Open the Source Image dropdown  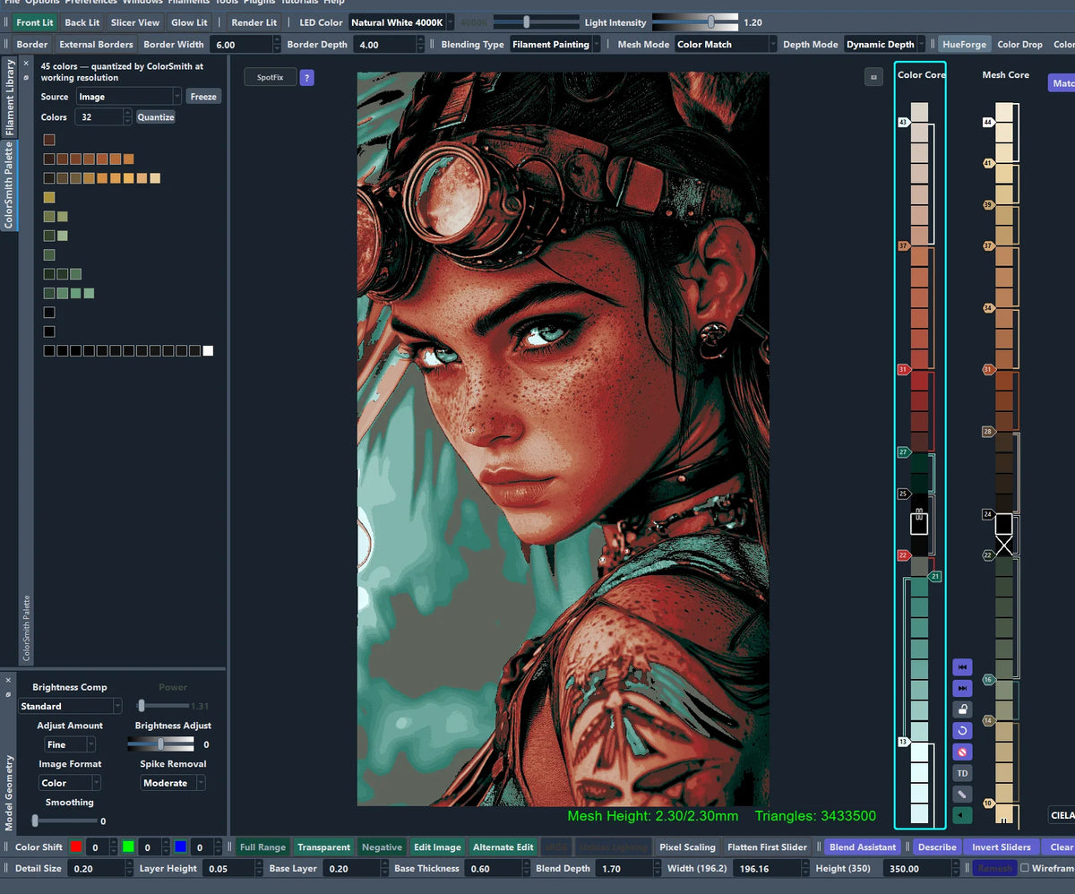coord(129,97)
